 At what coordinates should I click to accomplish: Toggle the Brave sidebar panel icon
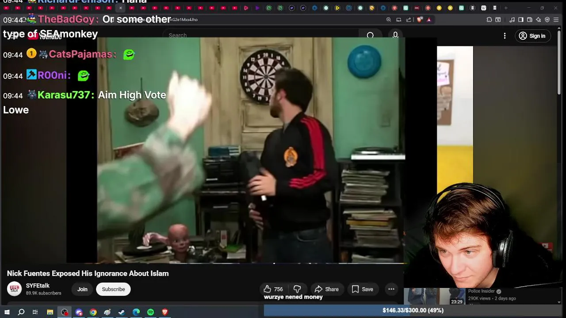tap(521, 19)
